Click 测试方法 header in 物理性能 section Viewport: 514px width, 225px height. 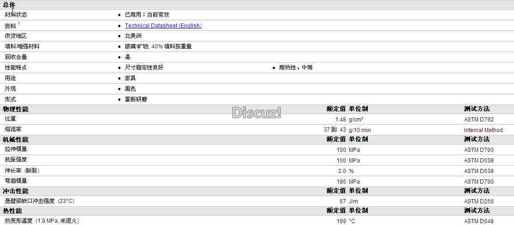point(477,109)
